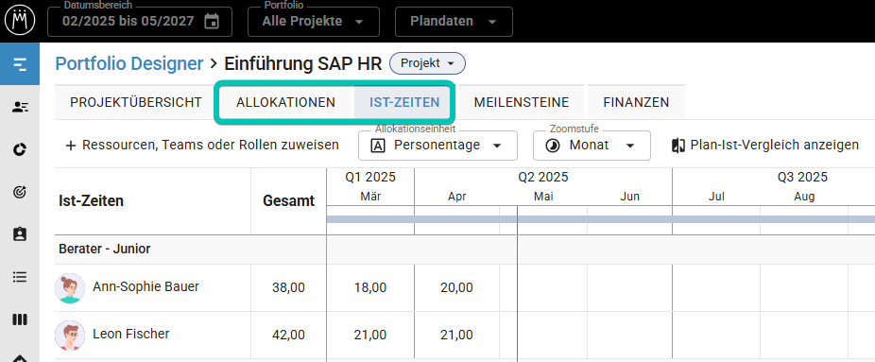Viewport: 875px width, 362px height.
Task: Click the Jul month header
Action: pos(716,197)
